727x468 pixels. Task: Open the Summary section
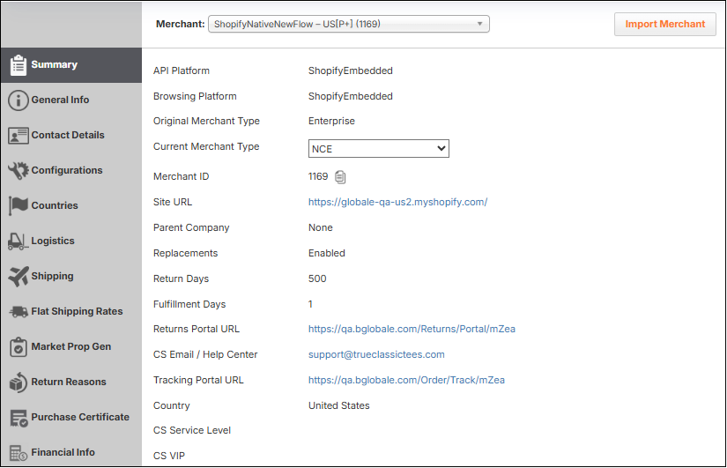coord(71,65)
